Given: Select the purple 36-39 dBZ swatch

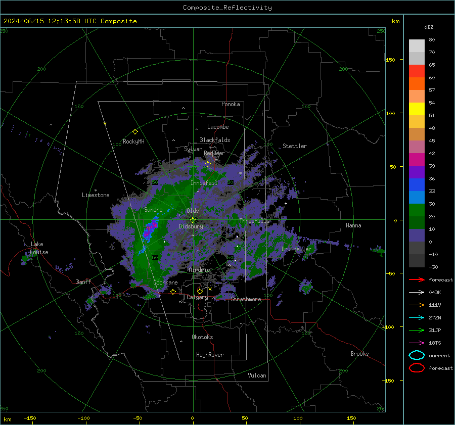Looking at the screenshot, I should (417, 172).
